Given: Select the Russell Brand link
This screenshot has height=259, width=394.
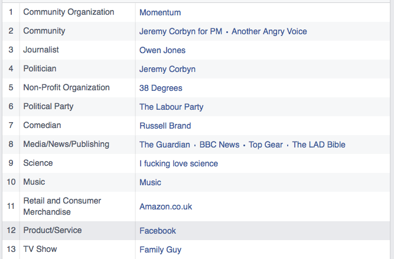Looking at the screenshot, I should tap(165, 126).
